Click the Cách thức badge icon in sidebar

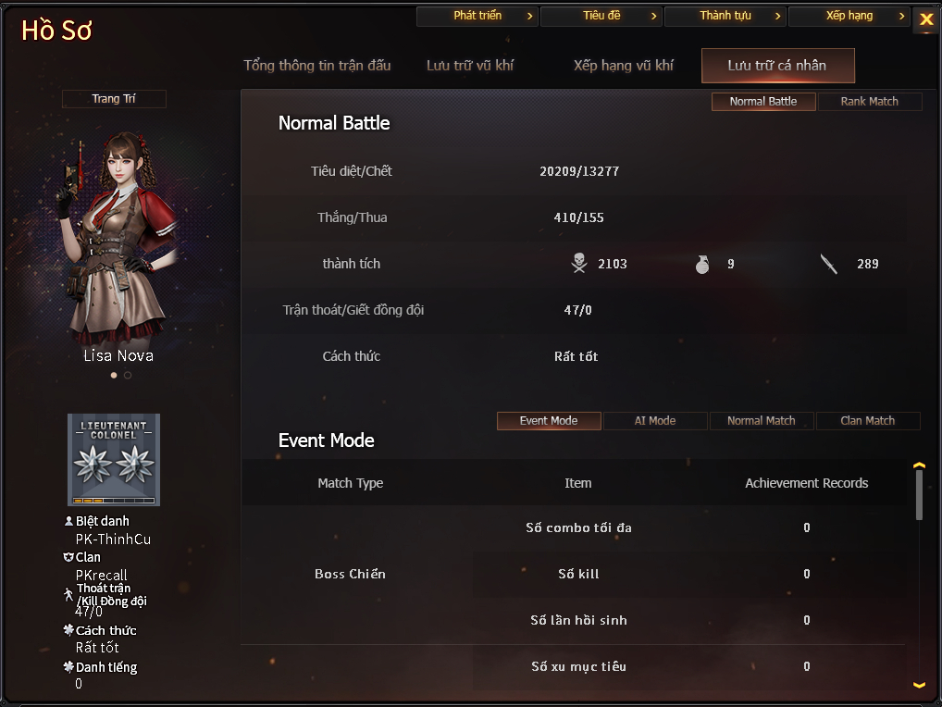(x=68, y=629)
